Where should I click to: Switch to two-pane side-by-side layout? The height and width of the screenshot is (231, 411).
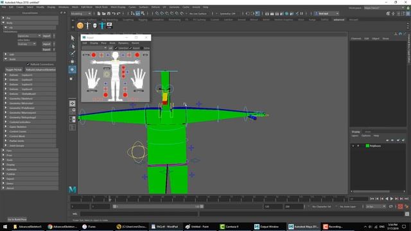(73, 119)
